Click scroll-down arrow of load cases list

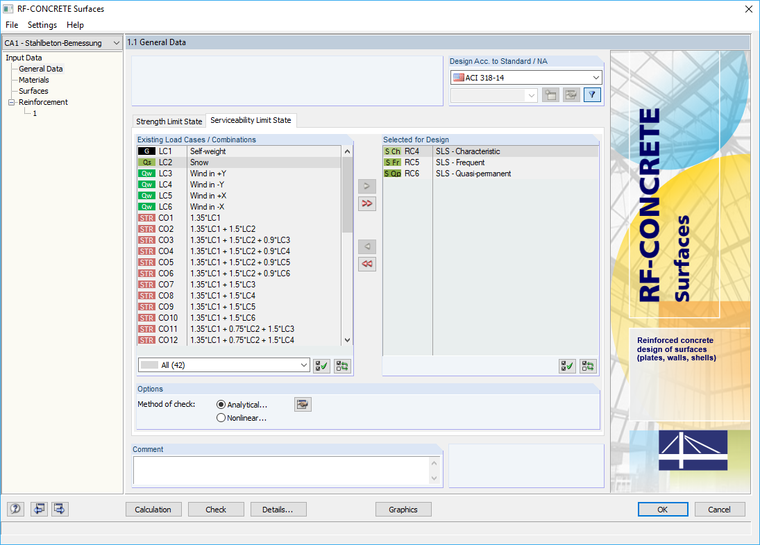click(347, 340)
